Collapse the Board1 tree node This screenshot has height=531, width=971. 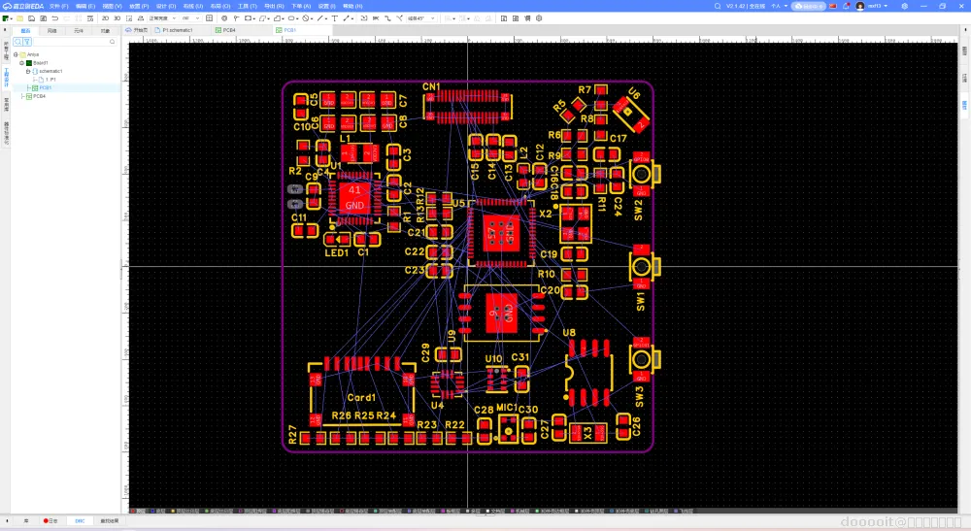tap(21, 63)
